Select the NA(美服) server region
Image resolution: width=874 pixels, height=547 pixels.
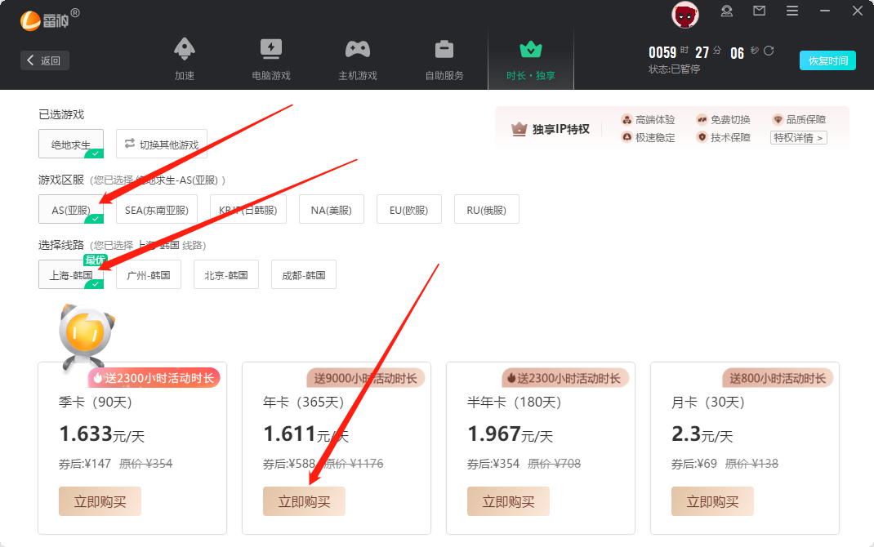[332, 210]
